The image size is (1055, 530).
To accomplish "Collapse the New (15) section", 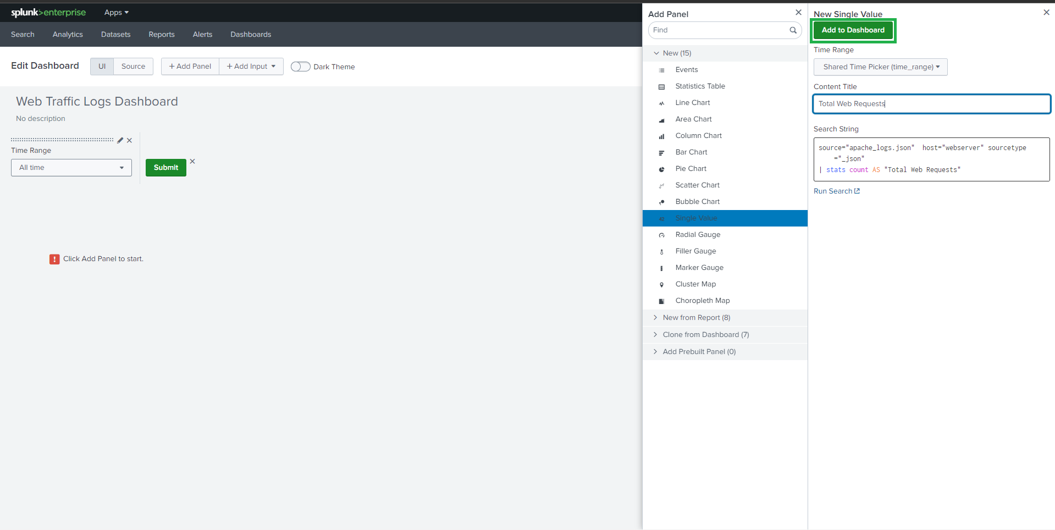I will [x=725, y=53].
